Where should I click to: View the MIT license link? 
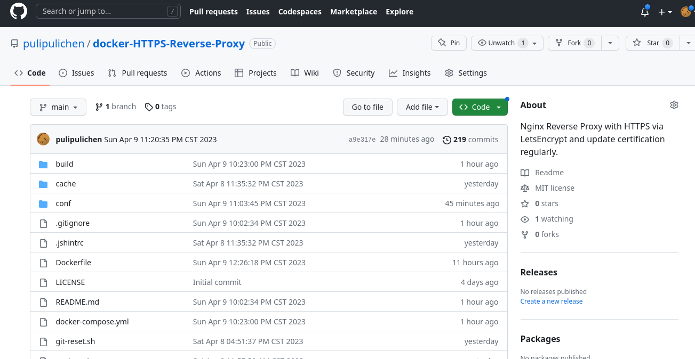coord(548,188)
